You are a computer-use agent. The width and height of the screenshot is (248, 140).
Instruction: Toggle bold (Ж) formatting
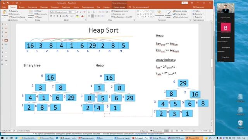point(51,16)
